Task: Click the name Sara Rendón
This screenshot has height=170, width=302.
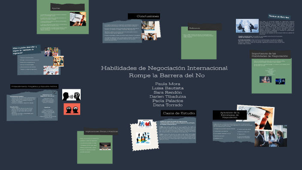Action: tap(168, 92)
